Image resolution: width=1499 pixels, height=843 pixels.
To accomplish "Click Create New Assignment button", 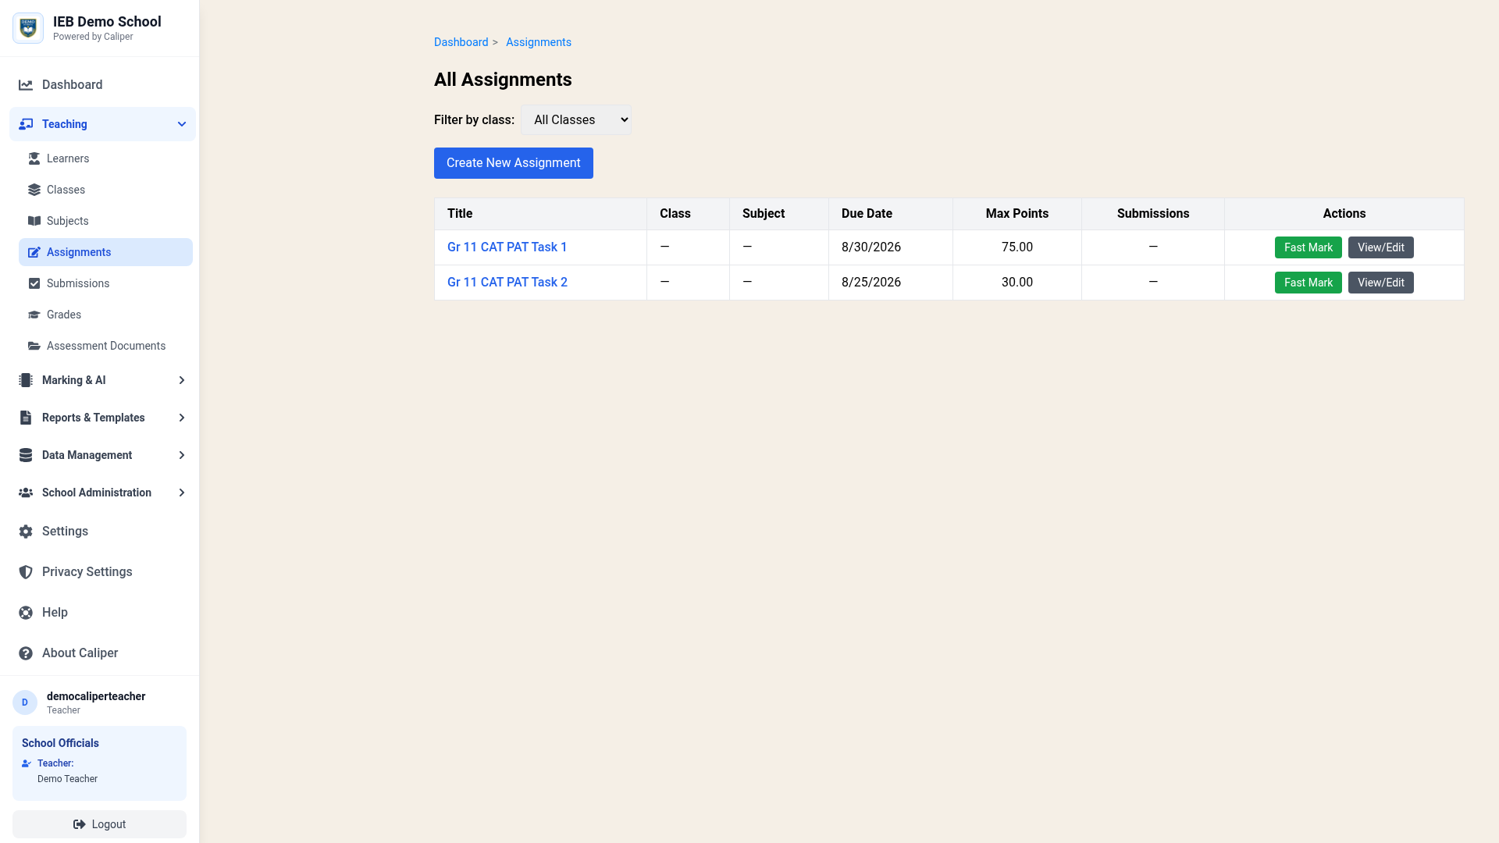I will tap(513, 163).
